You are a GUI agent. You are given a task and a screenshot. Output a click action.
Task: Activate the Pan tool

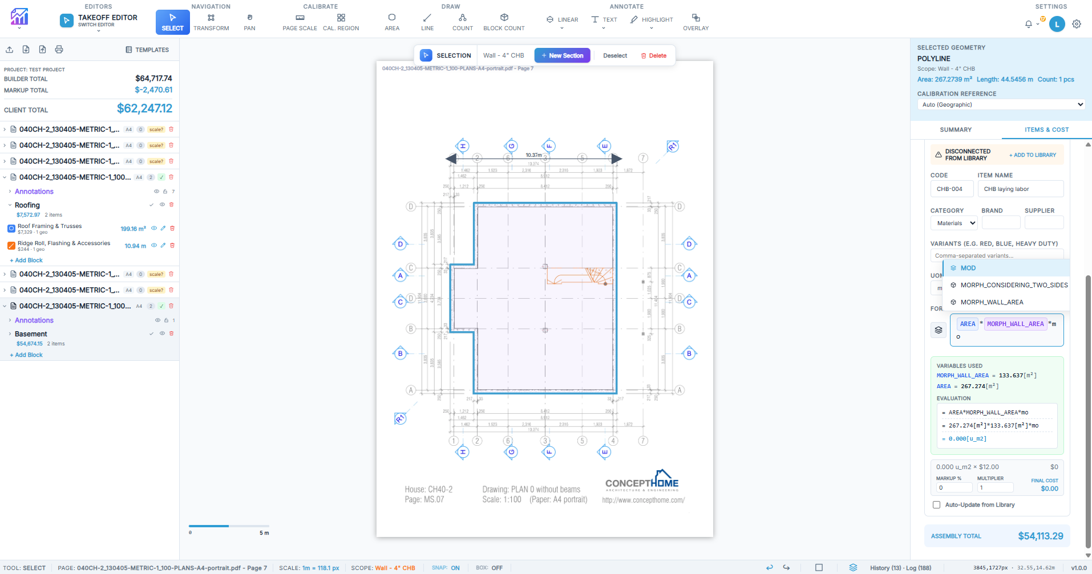249,22
